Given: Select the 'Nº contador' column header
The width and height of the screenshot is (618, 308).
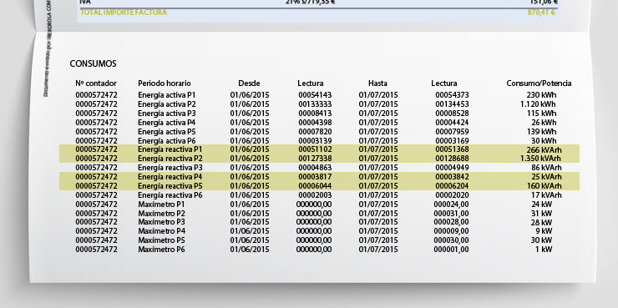Looking at the screenshot, I should [x=96, y=83].
